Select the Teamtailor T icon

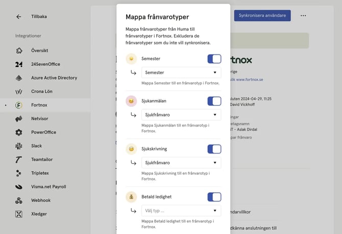pos(18,160)
